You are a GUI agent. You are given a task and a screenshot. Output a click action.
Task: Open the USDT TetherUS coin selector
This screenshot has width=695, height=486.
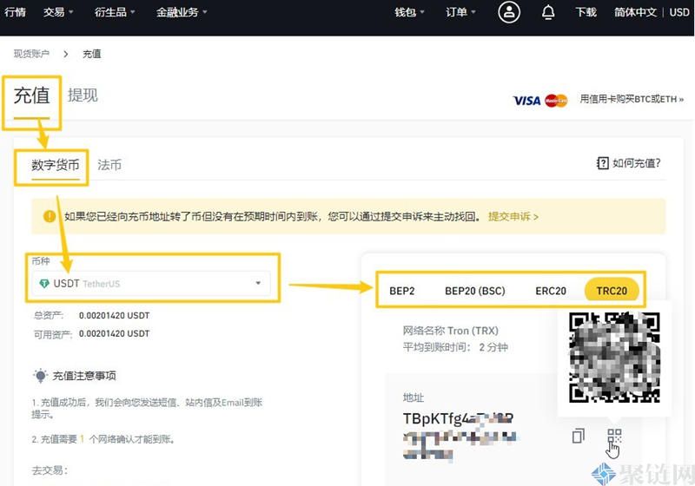pyautogui.click(x=151, y=283)
